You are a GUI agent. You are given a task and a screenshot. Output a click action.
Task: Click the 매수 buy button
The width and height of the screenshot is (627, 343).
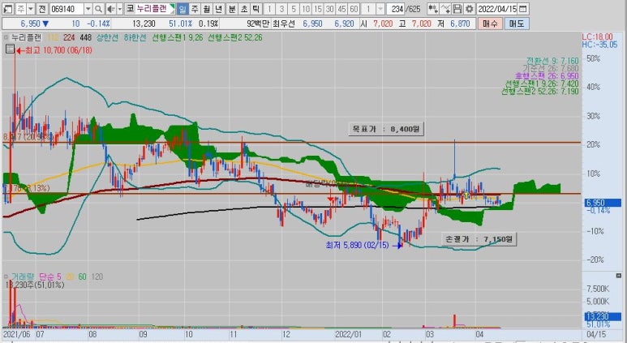point(490,24)
